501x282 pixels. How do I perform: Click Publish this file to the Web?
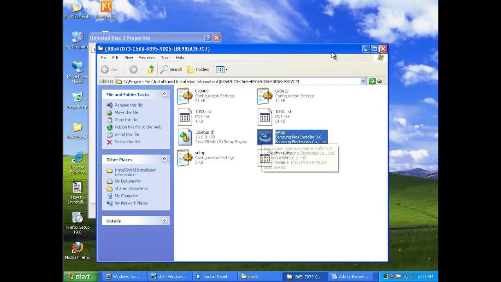138,127
